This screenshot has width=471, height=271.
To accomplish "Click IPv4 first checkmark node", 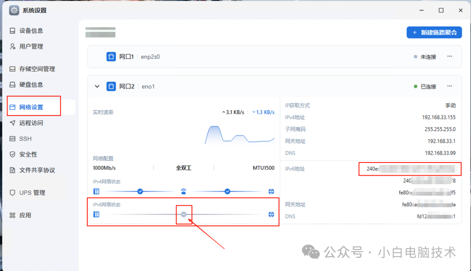I will (140, 191).
